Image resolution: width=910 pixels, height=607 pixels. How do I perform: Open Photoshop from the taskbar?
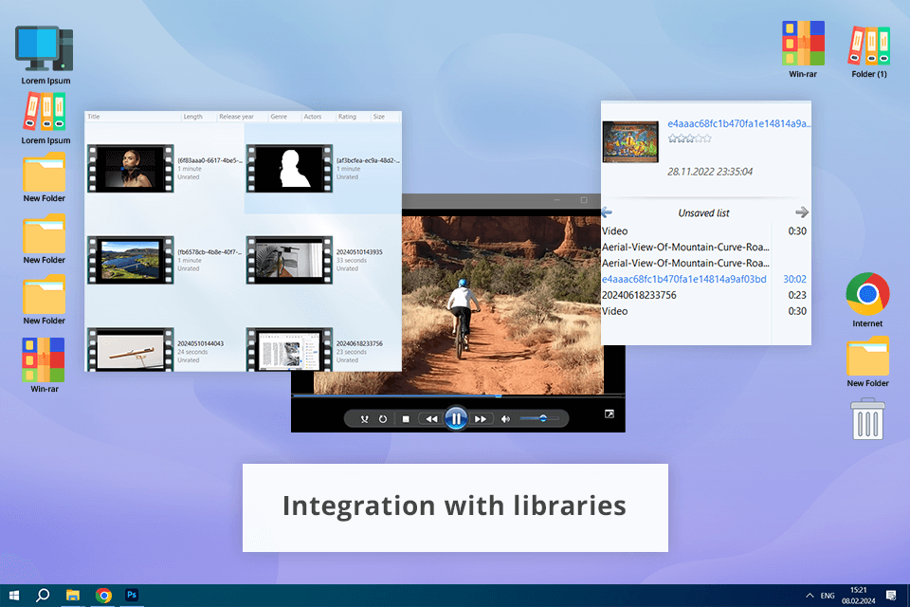pyautogui.click(x=132, y=595)
